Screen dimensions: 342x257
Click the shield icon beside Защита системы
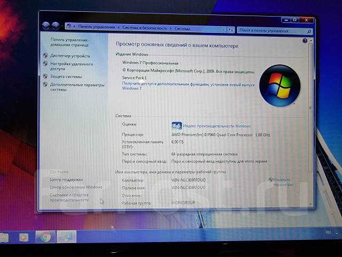point(45,76)
